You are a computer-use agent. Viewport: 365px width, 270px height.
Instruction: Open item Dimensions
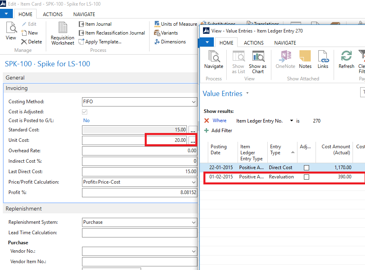tap(170, 42)
